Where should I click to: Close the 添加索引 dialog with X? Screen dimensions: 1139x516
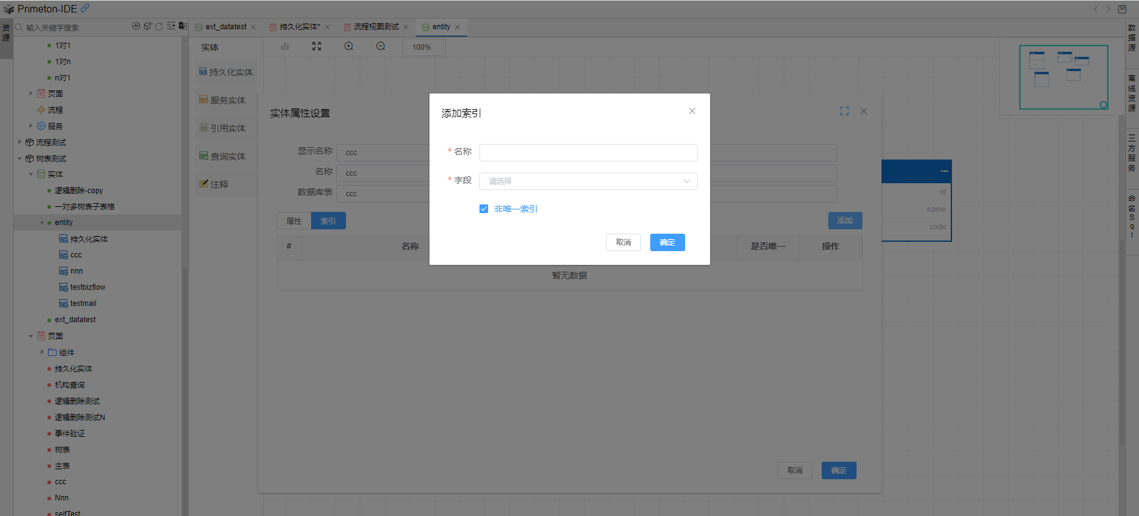(x=692, y=111)
